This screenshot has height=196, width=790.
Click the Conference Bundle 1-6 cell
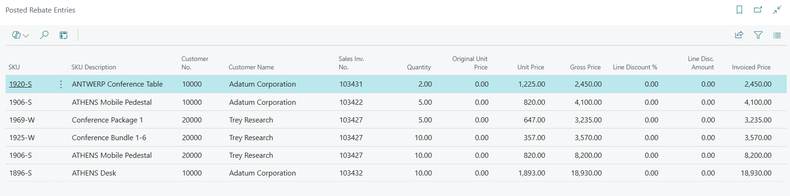(x=109, y=138)
